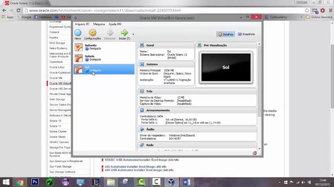The image size is (334, 187).
Task: Click the Tela section icon
Action: 142,91
